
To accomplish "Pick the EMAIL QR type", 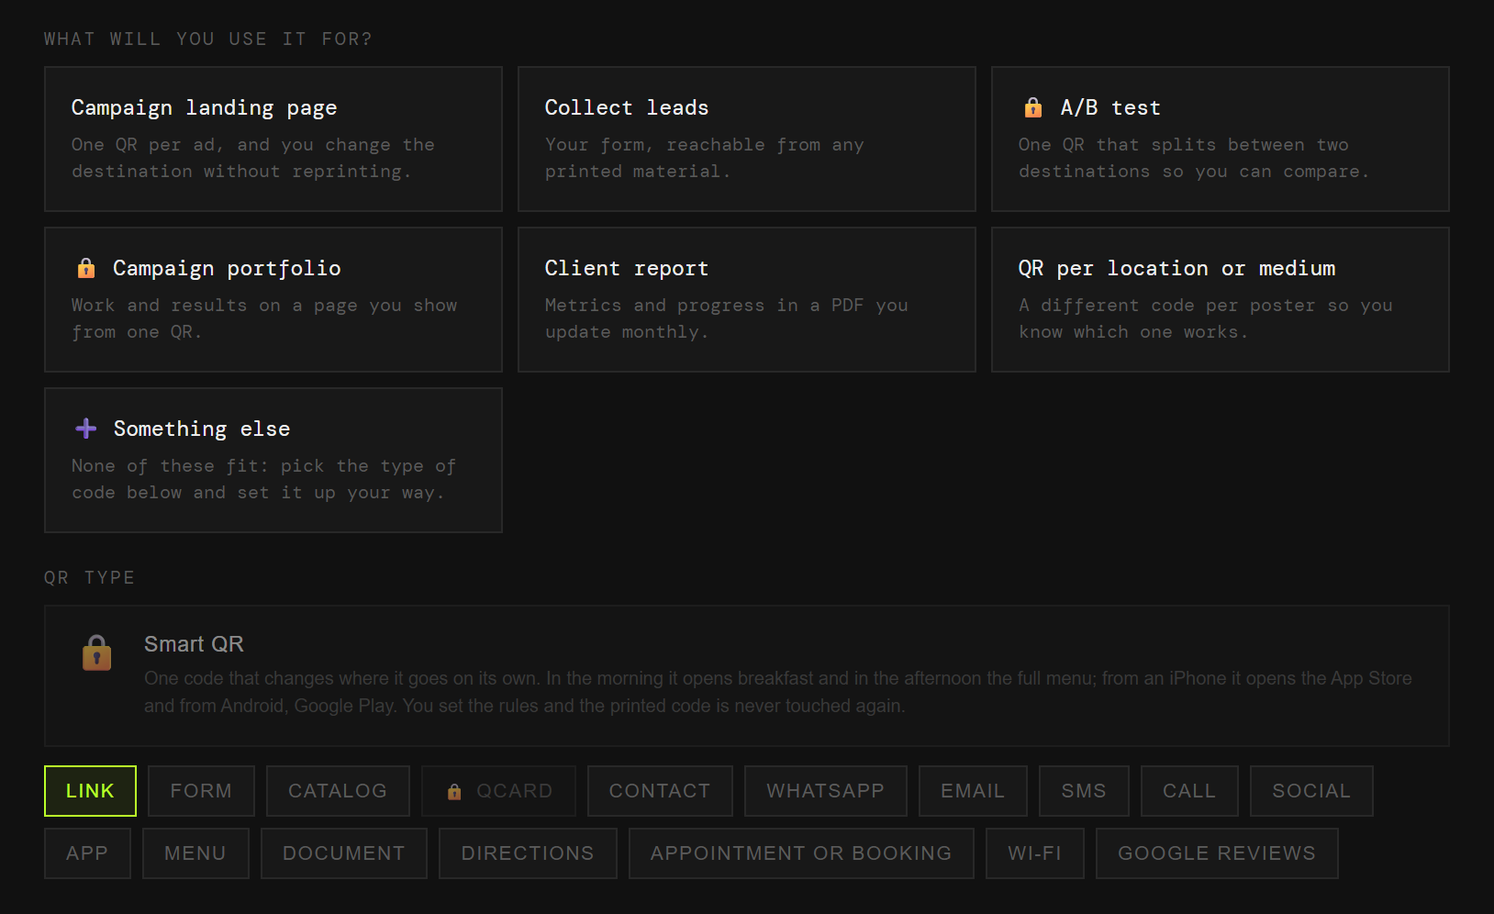I will click(x=973, y=791).
